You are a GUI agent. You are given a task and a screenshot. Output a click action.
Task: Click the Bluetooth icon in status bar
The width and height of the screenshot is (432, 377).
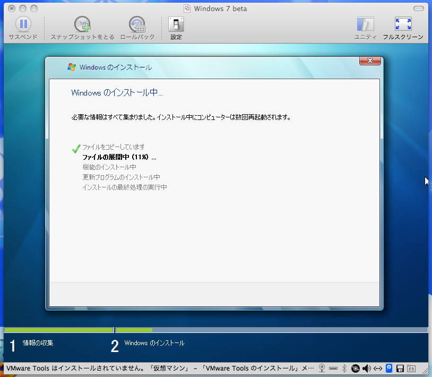click(x=344, y=368)
